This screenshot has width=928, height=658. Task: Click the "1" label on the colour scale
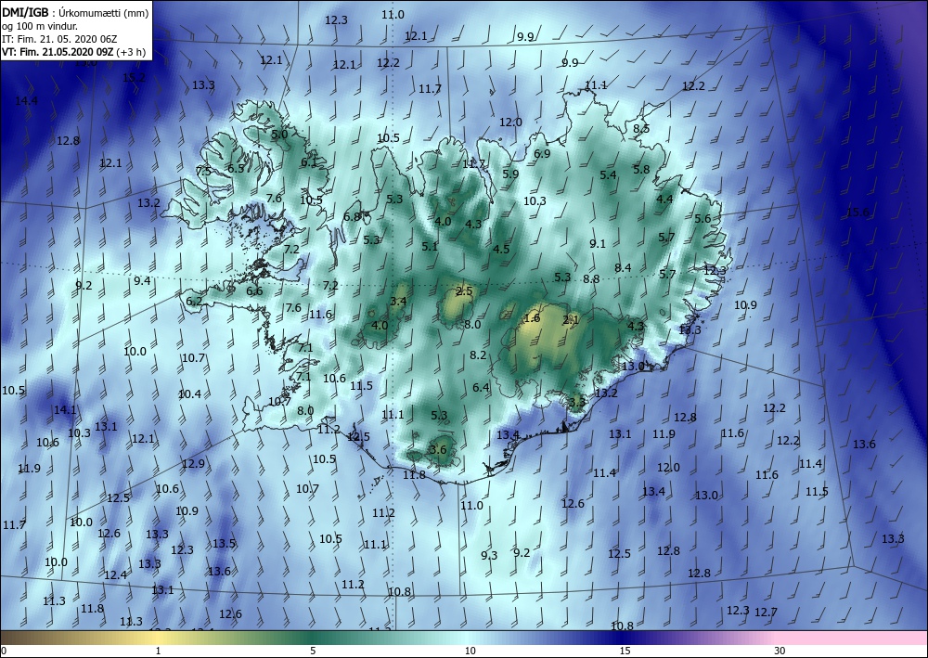tap(158, 651)
